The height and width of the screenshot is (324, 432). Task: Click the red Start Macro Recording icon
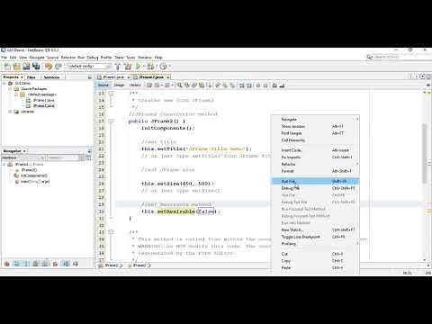[258, 85]
